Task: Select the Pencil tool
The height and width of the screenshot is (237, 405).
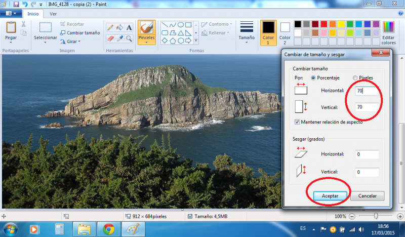Action: (110, 27)
